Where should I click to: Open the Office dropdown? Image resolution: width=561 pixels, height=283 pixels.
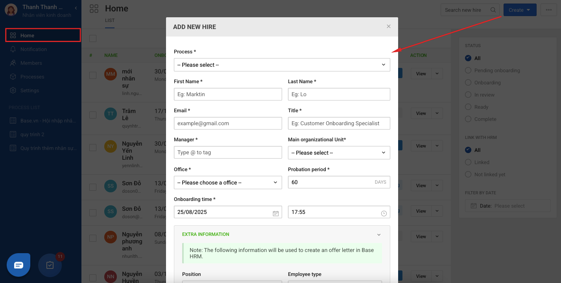pos(228,183)
